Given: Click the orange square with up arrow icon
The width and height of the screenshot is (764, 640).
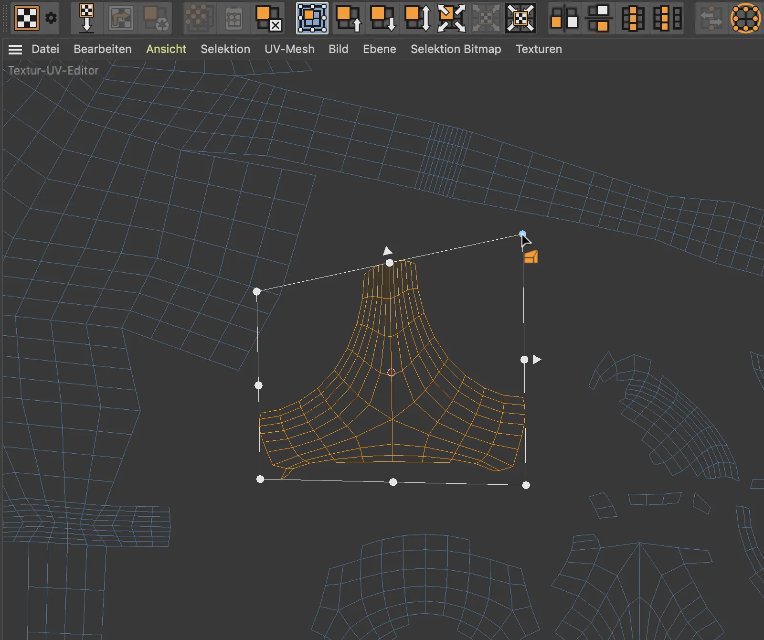Looking at the screenshot, I should pyautogui.click(x=348, y=18).
